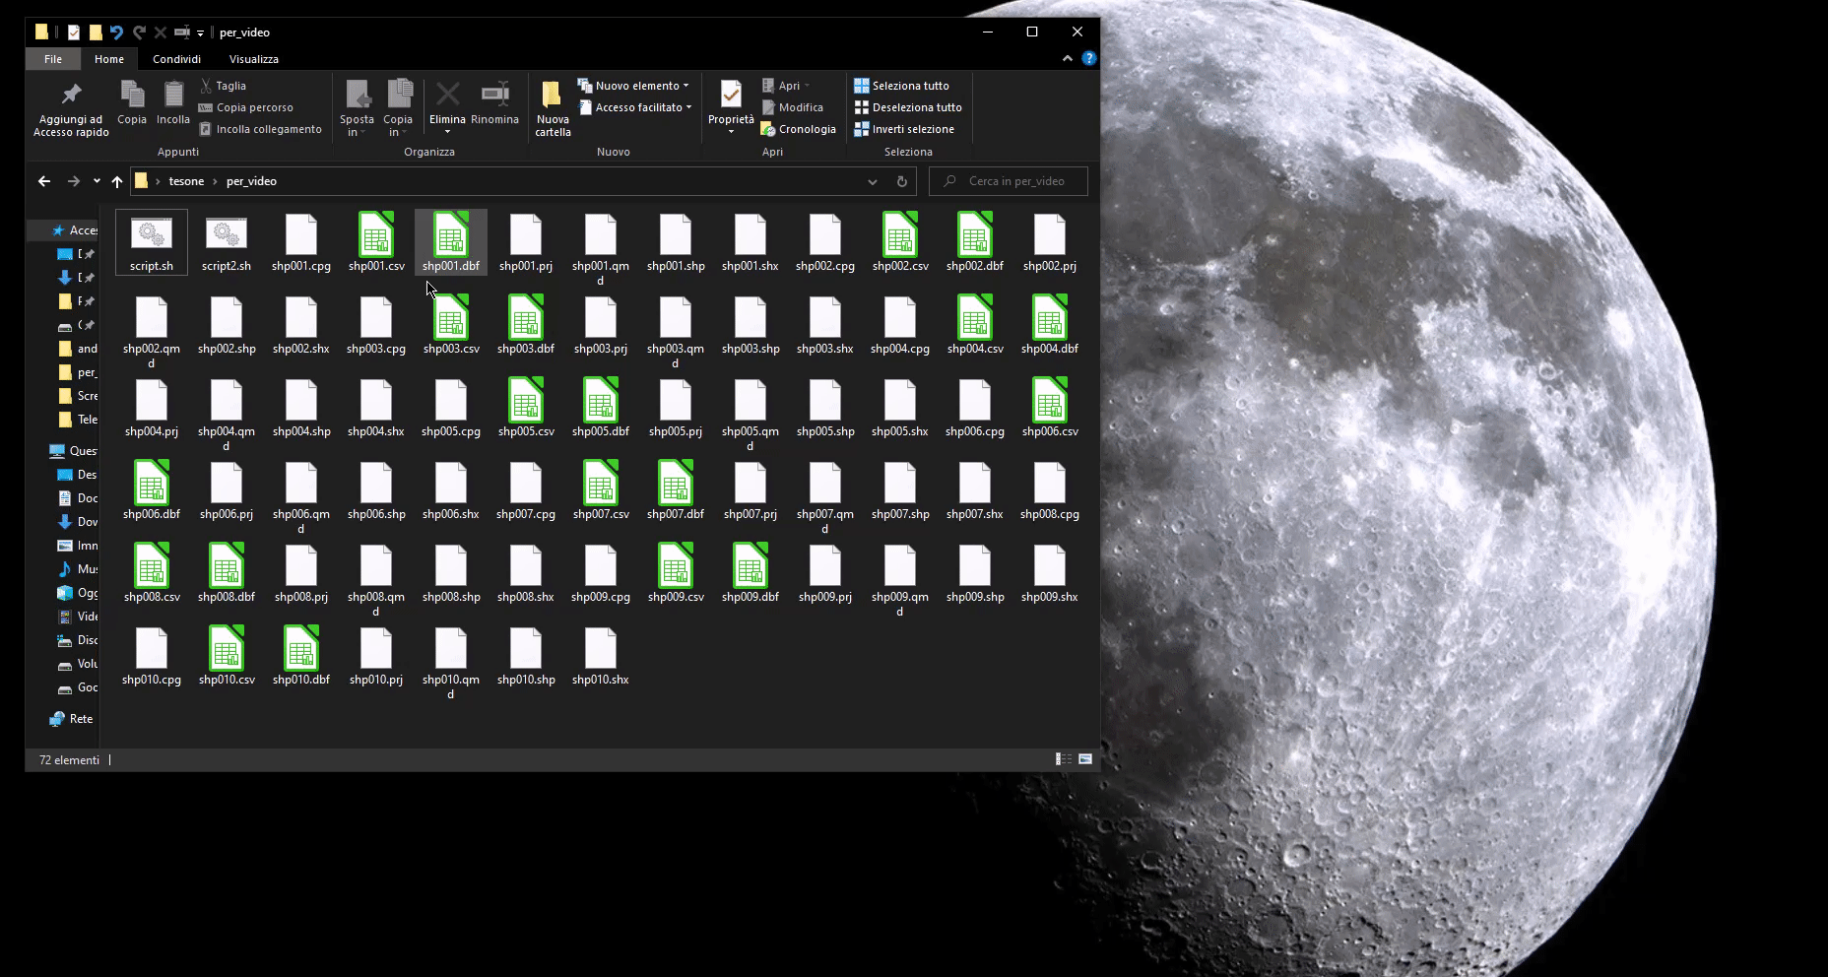Image resolution: width=1828 pixels, height=977 pixels.
Task: Click the Rinomina rename icon
Action: (x=494, y=96)
